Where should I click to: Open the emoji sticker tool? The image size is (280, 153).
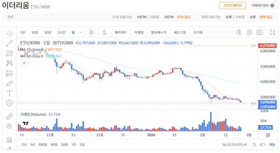9,103
